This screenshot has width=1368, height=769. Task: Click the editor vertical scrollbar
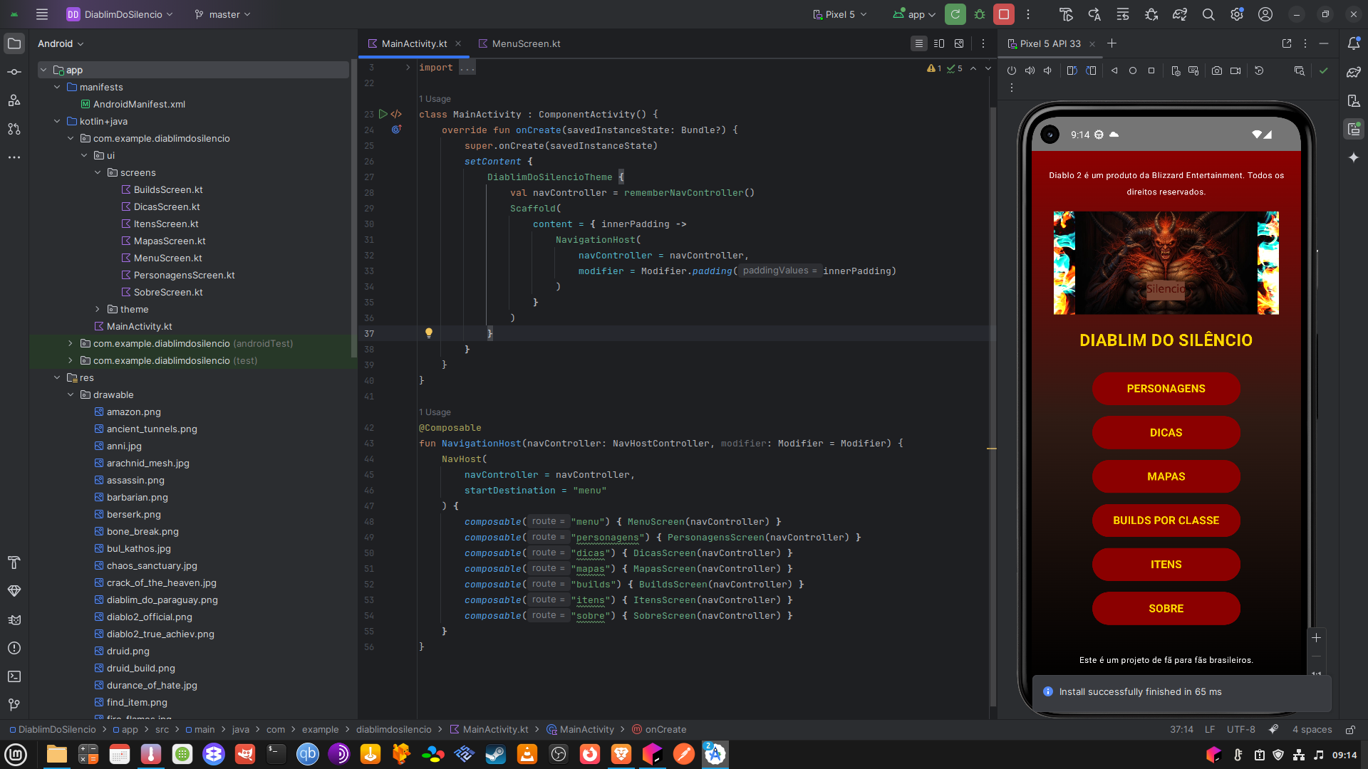click(993, 406)
